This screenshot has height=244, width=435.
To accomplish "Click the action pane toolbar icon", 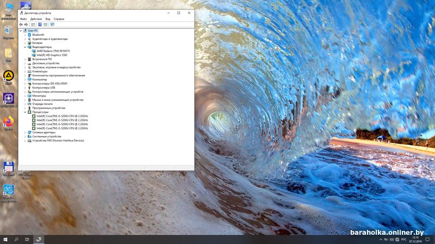I will [45, 24].
